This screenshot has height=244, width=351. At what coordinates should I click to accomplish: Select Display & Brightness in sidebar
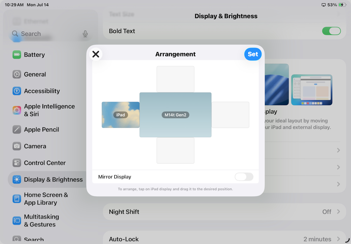(53, 179)
